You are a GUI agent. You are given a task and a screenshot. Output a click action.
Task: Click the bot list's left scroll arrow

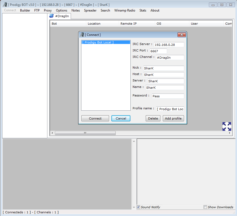coord(52,133)
